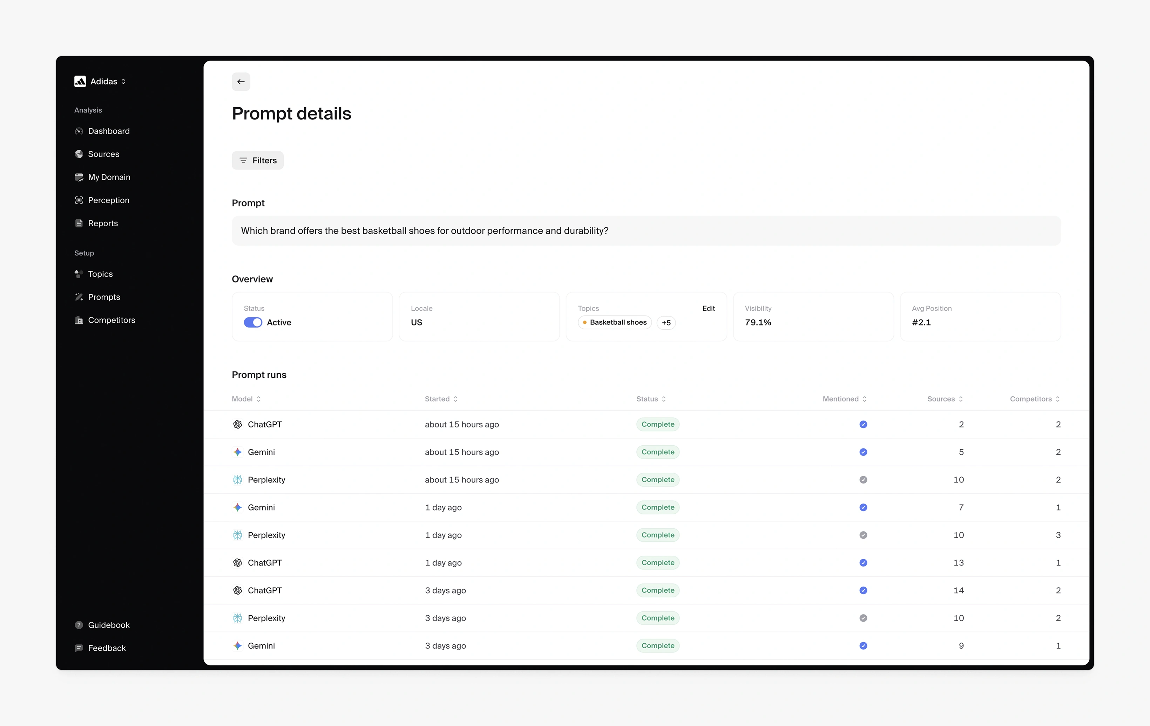Click sources count 13 for ChatGPT run

click(959, 563)
